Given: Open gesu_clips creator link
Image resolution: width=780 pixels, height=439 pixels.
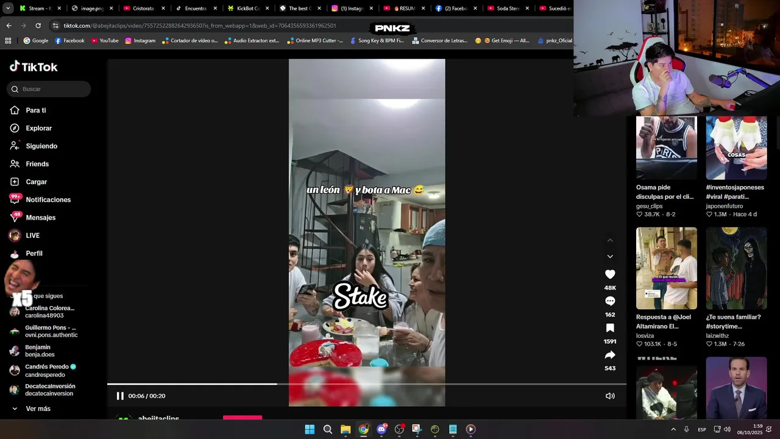Looking at the screenshot, I should [x=649, y=207].
